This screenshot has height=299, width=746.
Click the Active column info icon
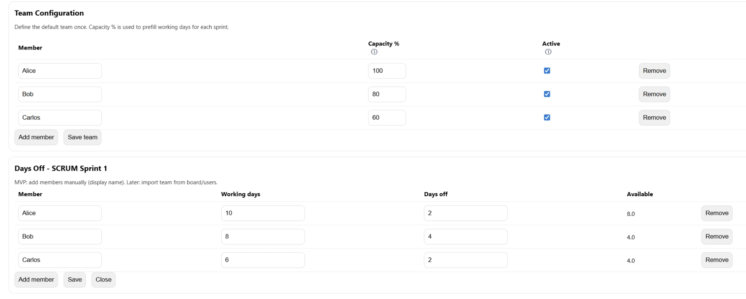click(x=548, y=52)
